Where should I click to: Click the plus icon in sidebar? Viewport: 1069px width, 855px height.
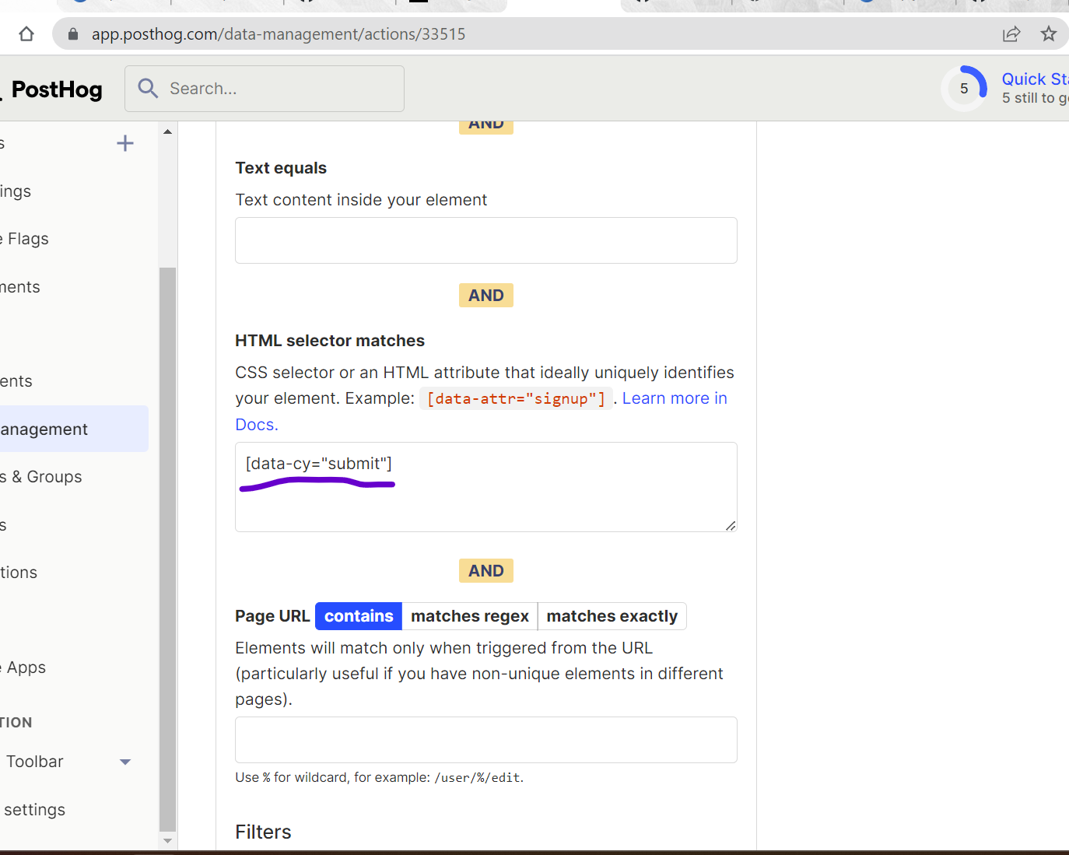pyautogui.click(x=125, y=143)
